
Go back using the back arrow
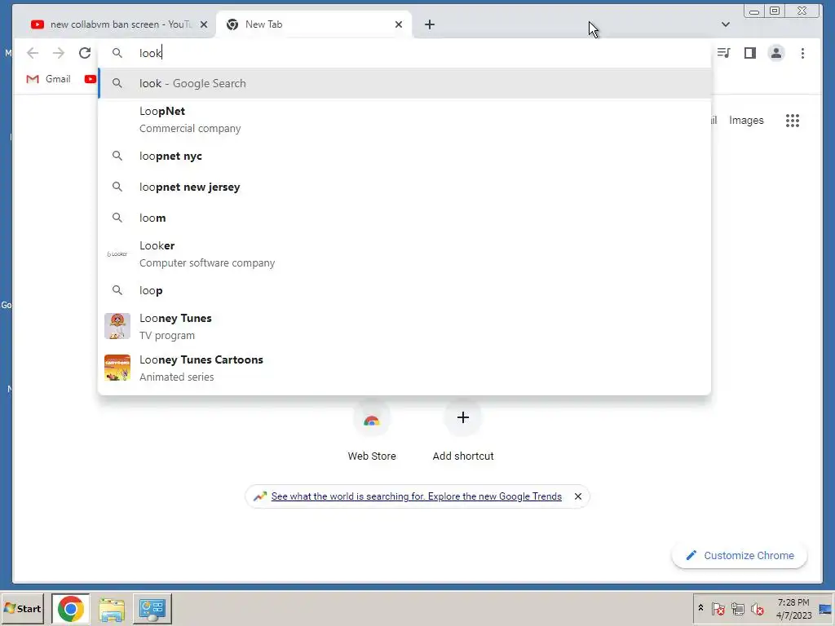(33, 53)
